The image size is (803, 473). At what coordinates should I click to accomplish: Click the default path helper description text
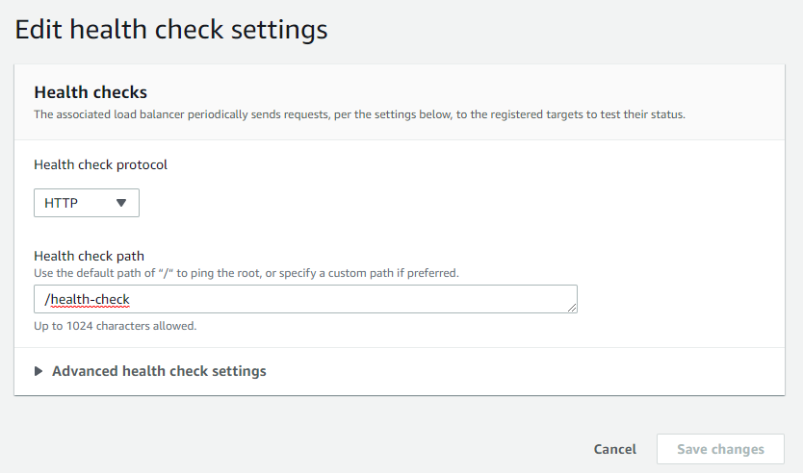(246, 273)
